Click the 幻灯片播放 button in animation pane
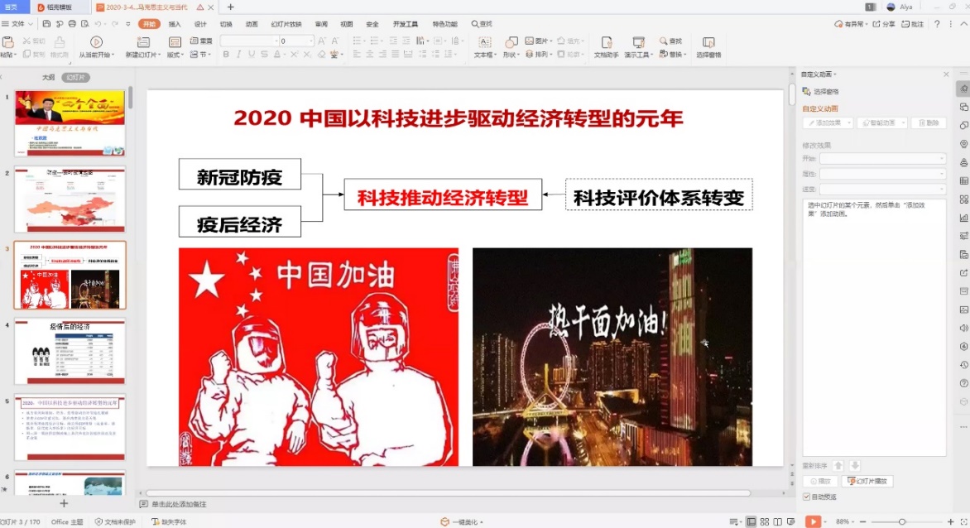 (867, 481)
